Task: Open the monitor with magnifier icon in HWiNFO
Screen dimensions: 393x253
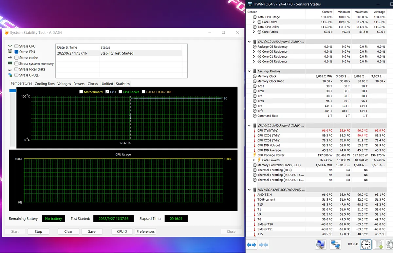Action: point(321,244)
